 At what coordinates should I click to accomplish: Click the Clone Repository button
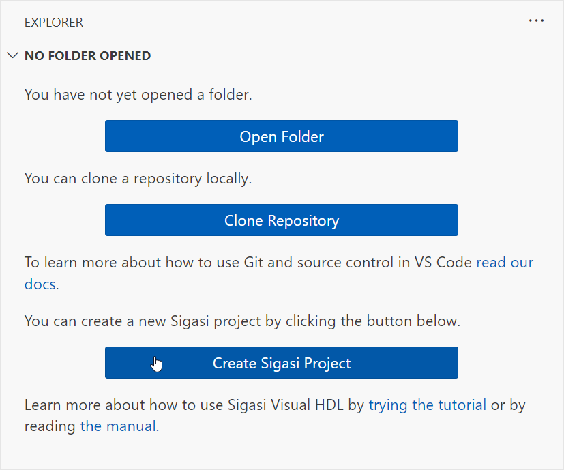click(281, 220)
